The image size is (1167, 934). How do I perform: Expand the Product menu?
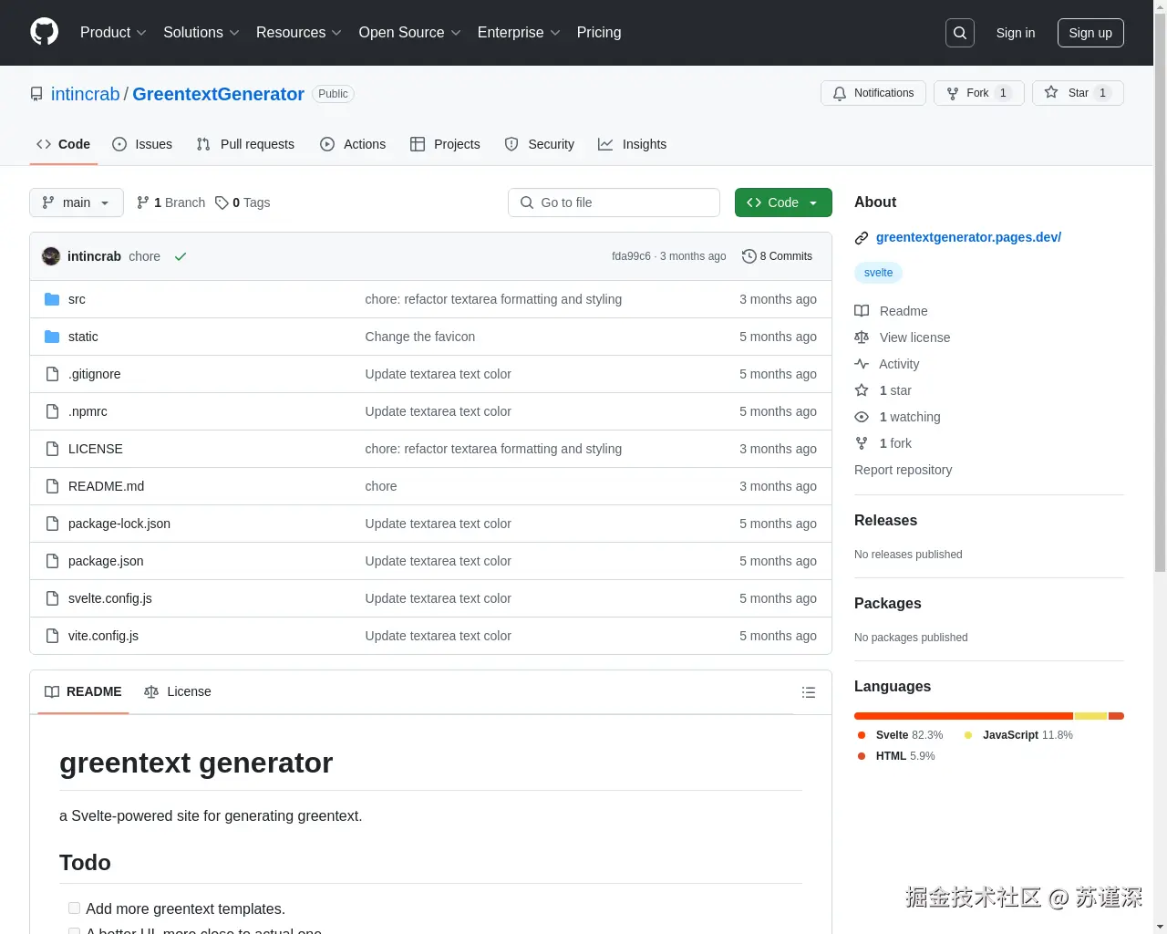pos(113,33)
